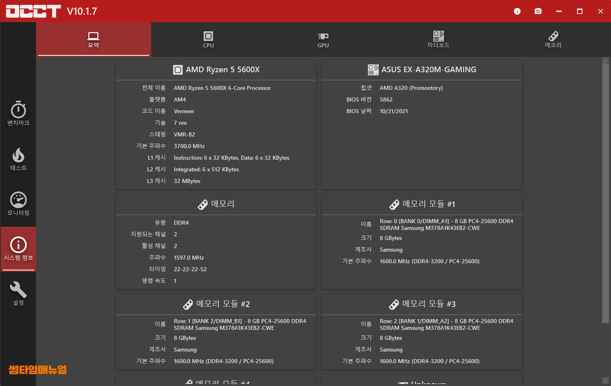Click the '7 nm' technology value
Screen dimensions: 611x386
[180, 123]
